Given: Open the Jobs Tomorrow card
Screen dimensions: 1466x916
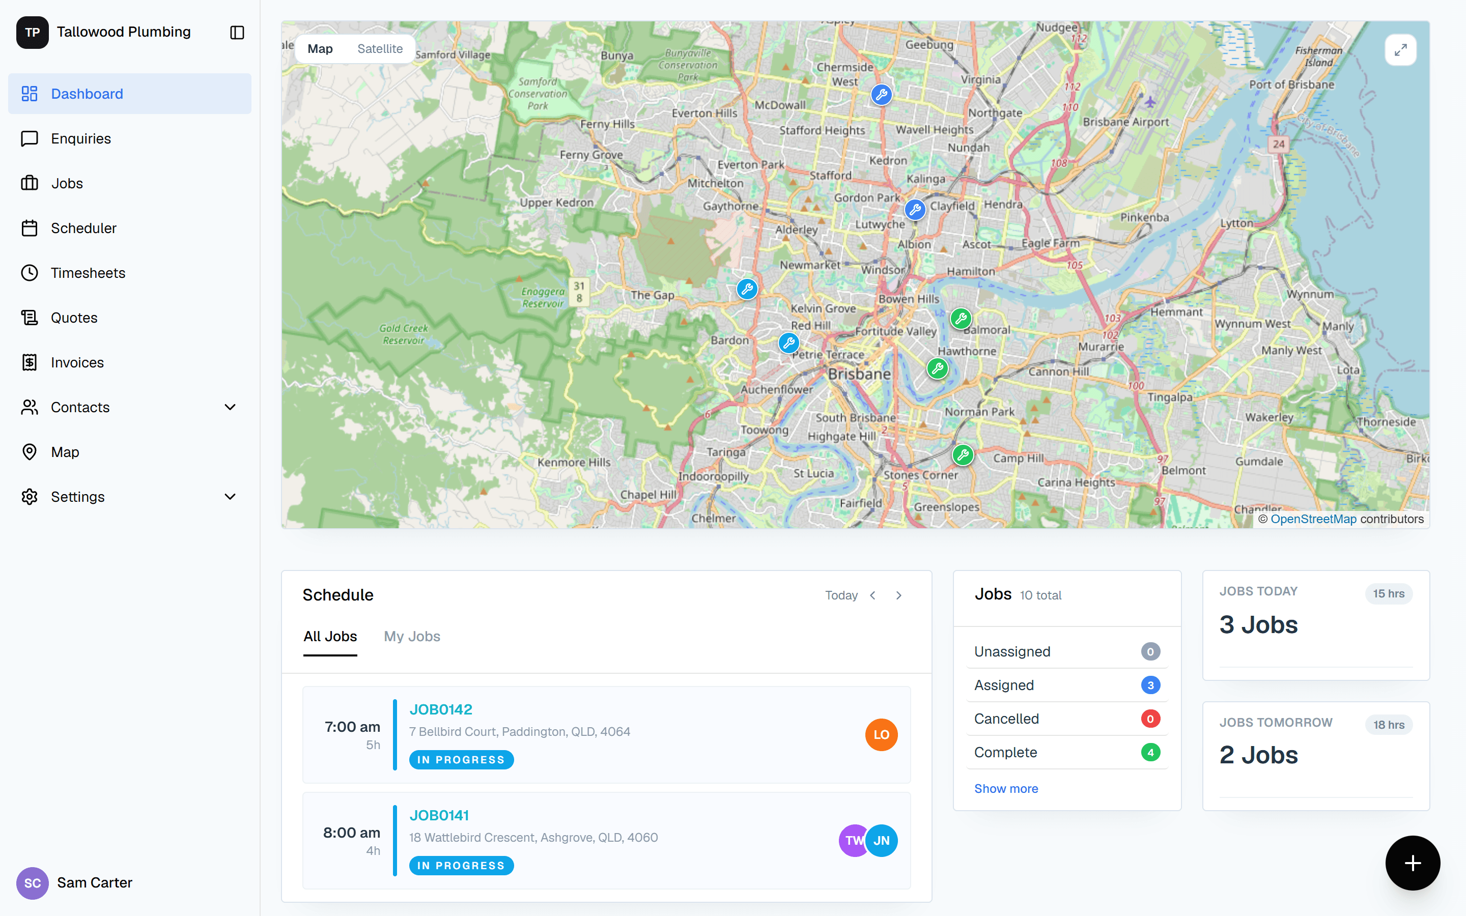Looking at the screenshot, I should tap(1316, 756).
